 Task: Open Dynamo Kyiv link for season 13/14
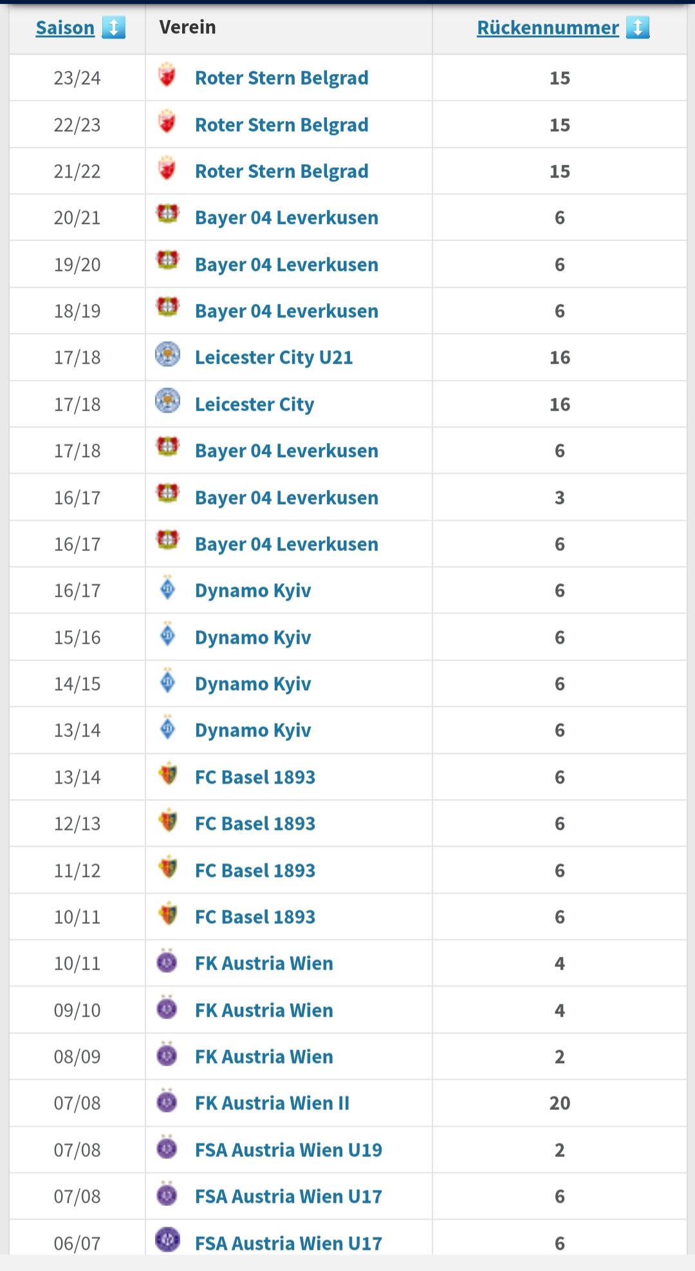point(253,730)
